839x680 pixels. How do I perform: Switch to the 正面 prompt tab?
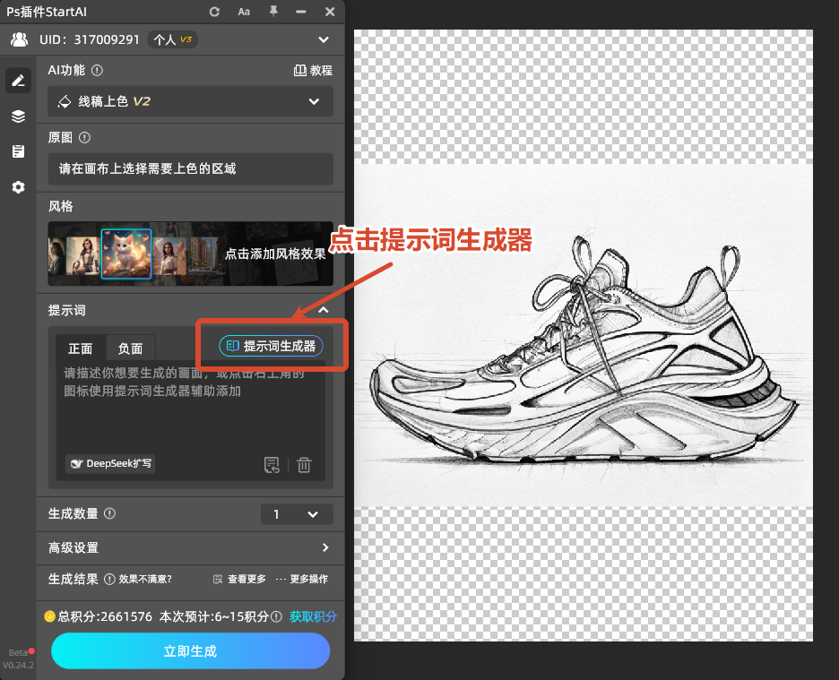[x=81, y=349]
